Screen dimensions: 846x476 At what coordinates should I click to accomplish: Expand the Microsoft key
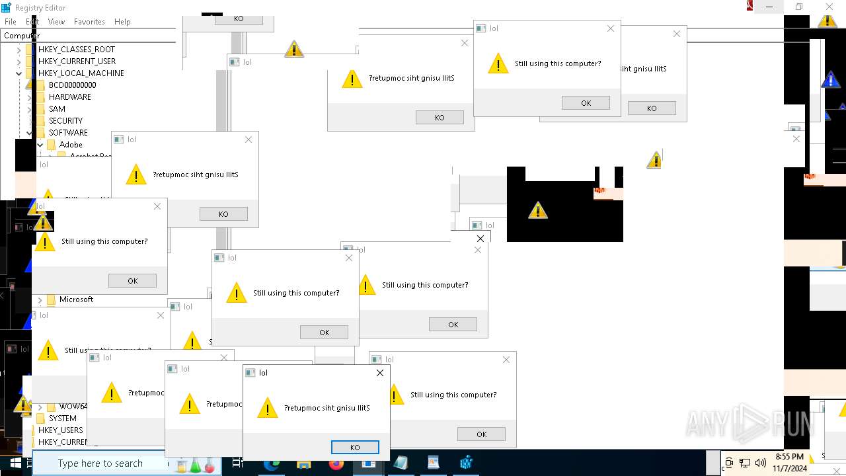40,299
